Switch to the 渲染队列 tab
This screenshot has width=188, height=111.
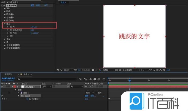coord(8,74)
